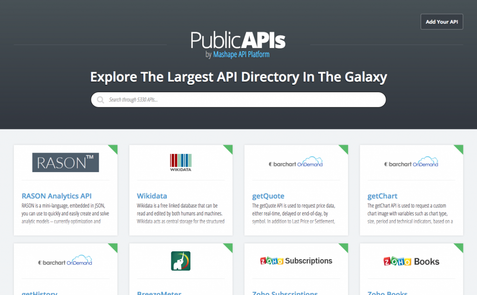Click the barchart OnDemand logo on getQuote card
The height and width of the screenshot is (295, 477).
click(296, 163)
